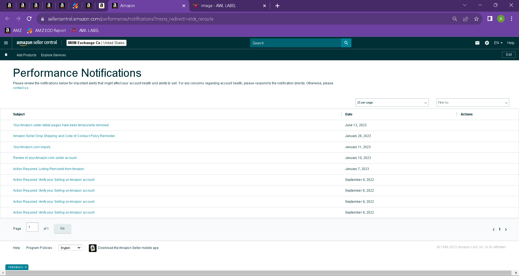The height and width of the screenshot is (276, 519).
Task: Go back with the browser back arrow
Action: pos(7,19)
